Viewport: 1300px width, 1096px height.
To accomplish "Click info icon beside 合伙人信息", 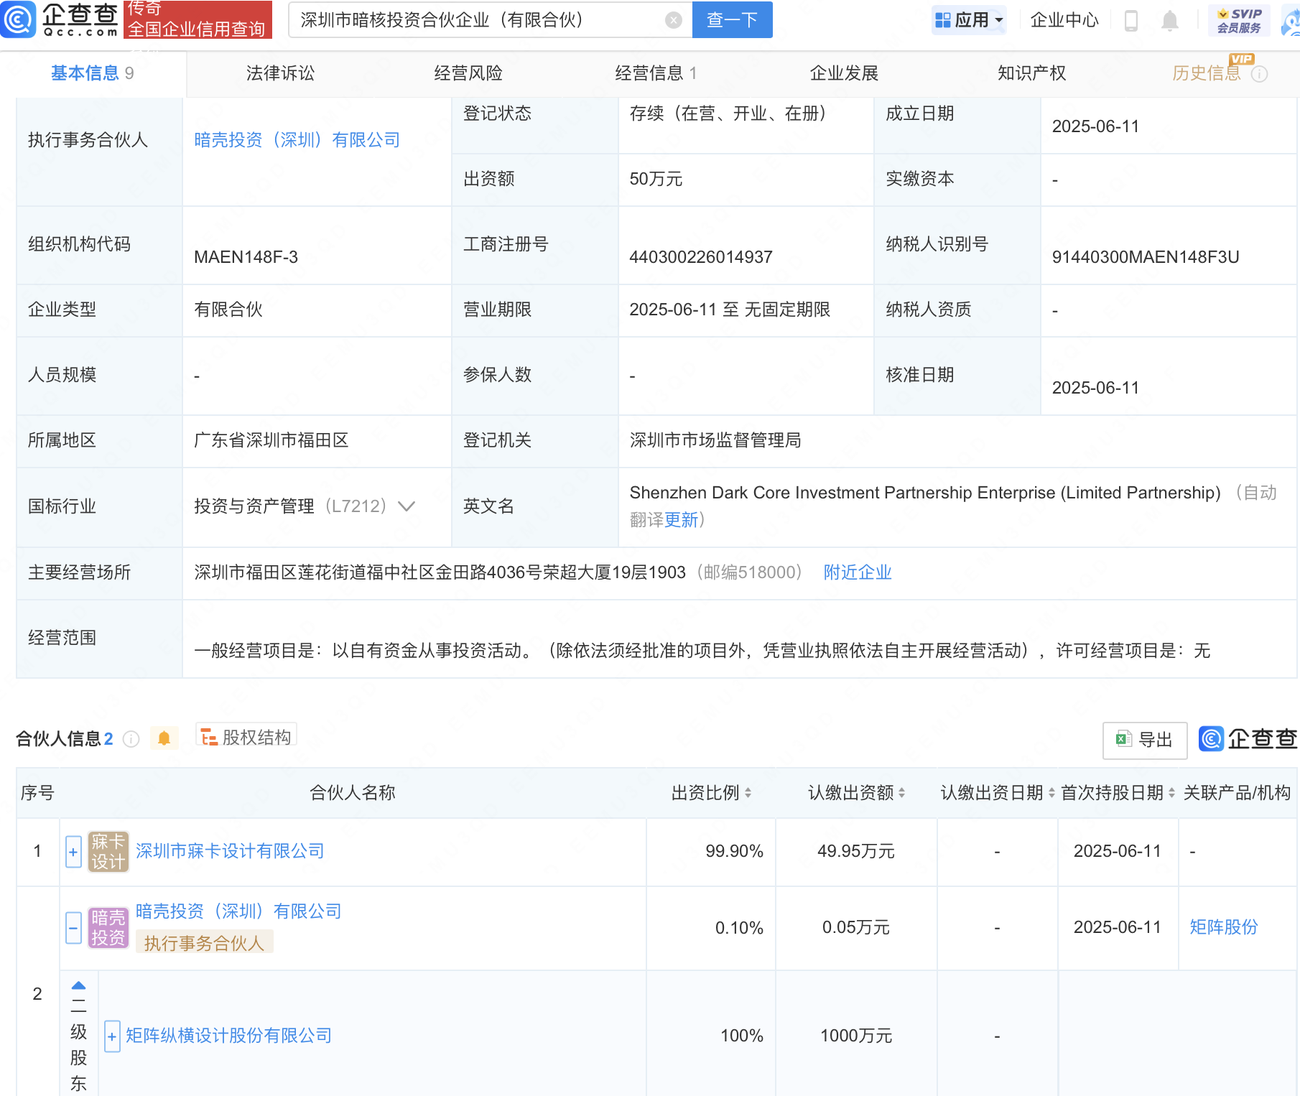I will [x=131, y=739].
